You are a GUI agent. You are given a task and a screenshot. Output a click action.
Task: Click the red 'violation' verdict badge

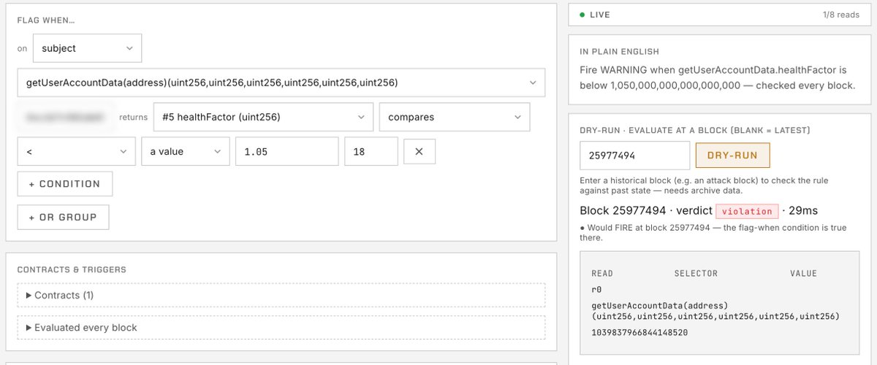(x=747, y=211)
